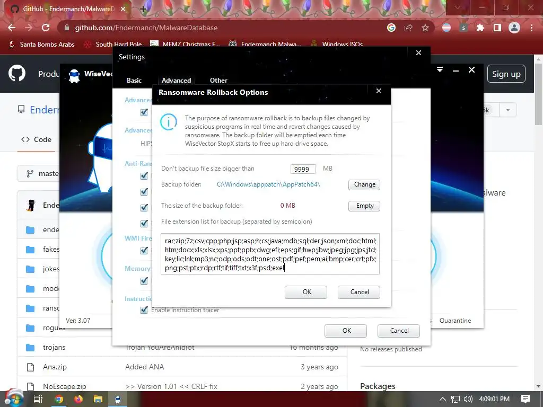Toggle the Chrome side panel icon
This screenshot has width=543, height=407.
click(497, 28)
